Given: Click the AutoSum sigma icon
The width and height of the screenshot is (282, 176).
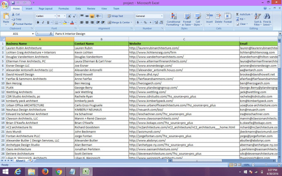Looking at the screenshot, I should tap(237, 14).
